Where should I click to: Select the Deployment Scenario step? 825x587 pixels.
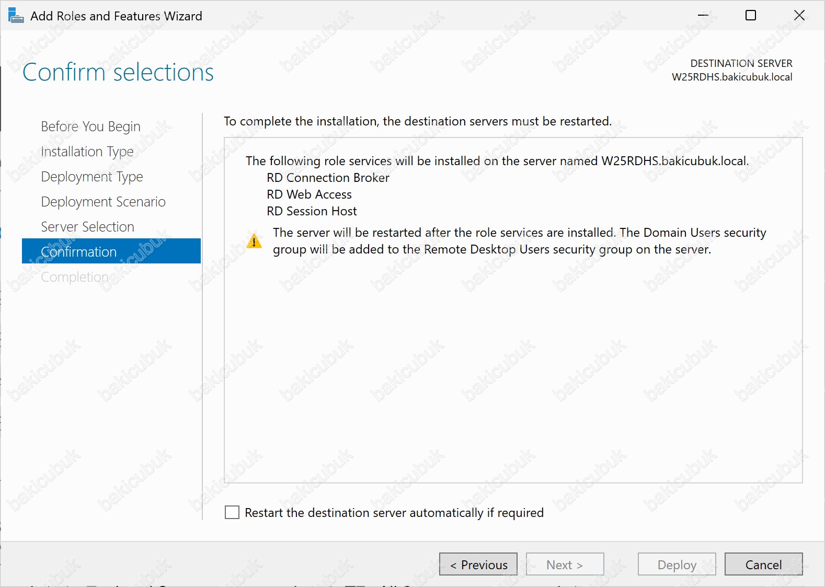pyautogui.click(x=103, y=202)
